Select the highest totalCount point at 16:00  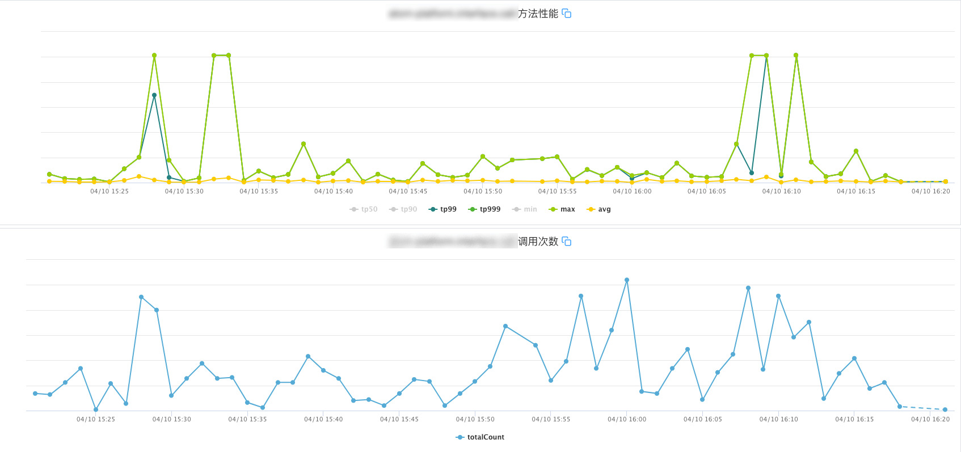(627, 280)
